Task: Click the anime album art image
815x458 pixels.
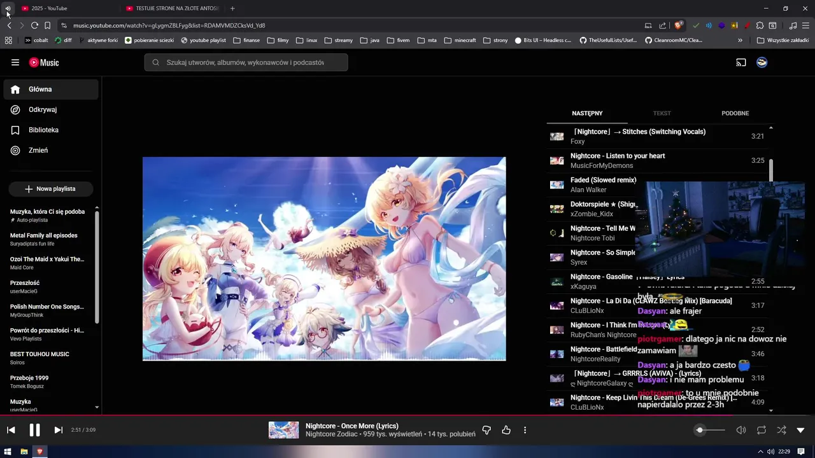Action: pos(324,259)
